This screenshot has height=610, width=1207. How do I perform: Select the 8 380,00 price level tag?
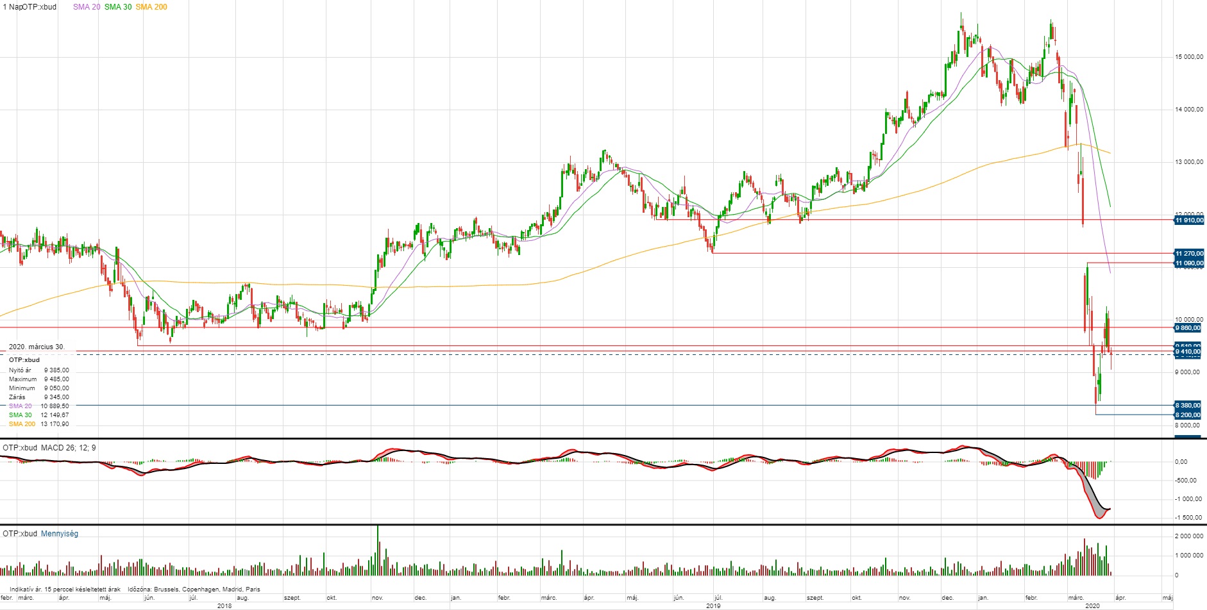[1188, 406]
